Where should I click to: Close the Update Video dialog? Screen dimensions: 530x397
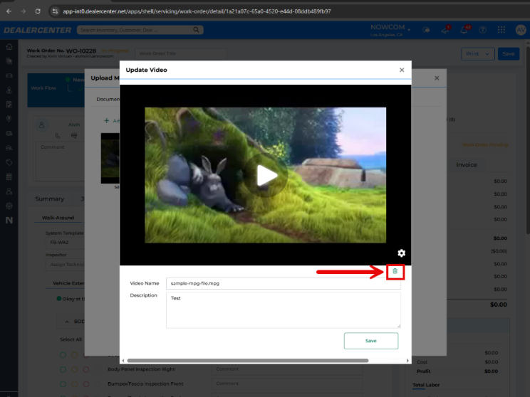[x=402, y=70]
